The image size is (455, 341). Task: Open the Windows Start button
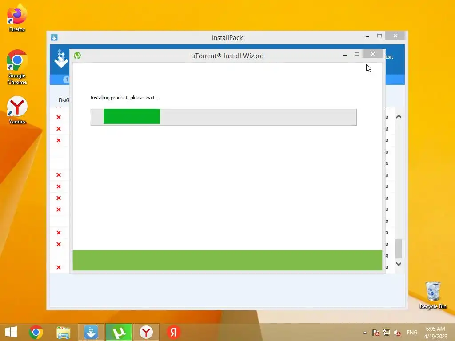click(x=11, y=332)
